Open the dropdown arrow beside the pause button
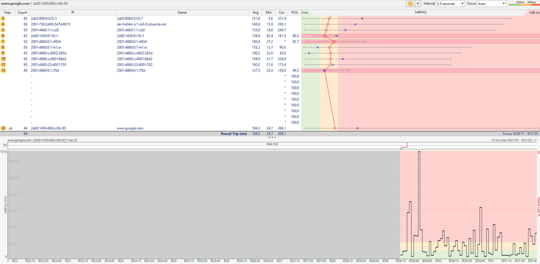Viewport: 540px width, 264px height. [418, 3]
